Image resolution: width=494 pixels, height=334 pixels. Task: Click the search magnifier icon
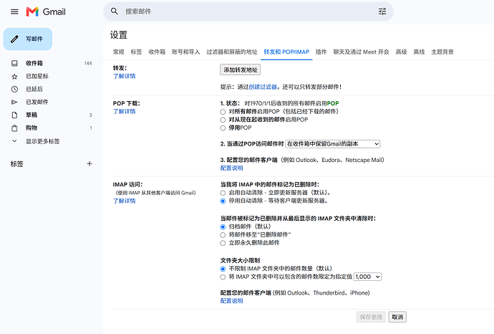click(115, 11)
